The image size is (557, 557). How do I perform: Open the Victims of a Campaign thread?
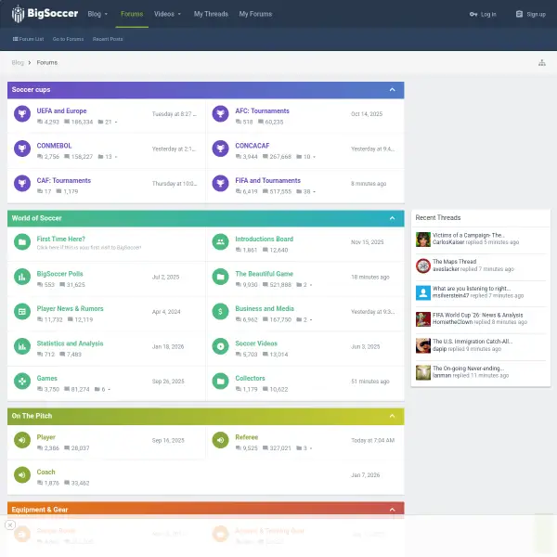coord(468,235)
